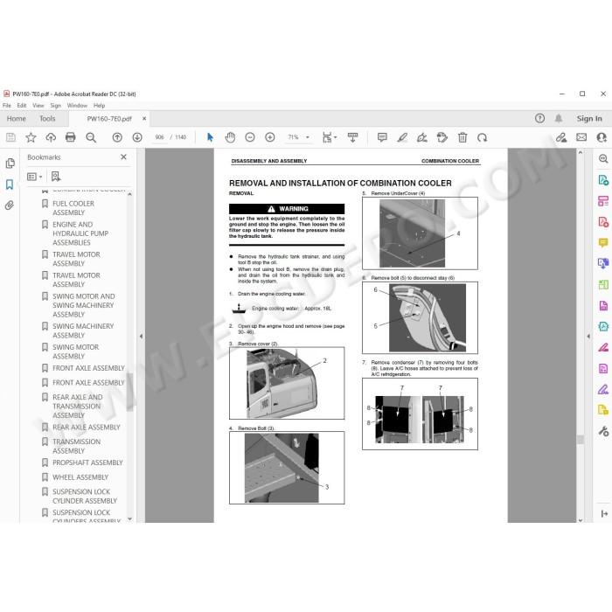Open the Window menu
Viewport: 612px width, 612px height.
click(77, 106)
